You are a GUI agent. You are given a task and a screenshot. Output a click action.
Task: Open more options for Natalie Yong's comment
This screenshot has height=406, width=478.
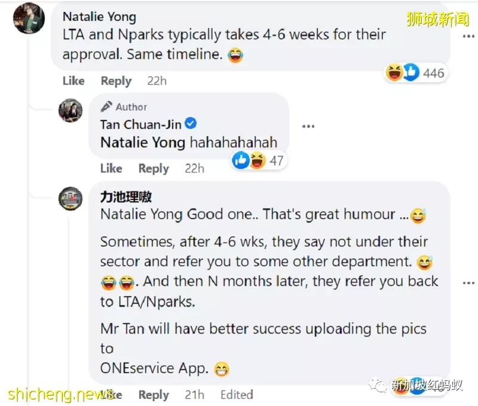pos(468,36)
